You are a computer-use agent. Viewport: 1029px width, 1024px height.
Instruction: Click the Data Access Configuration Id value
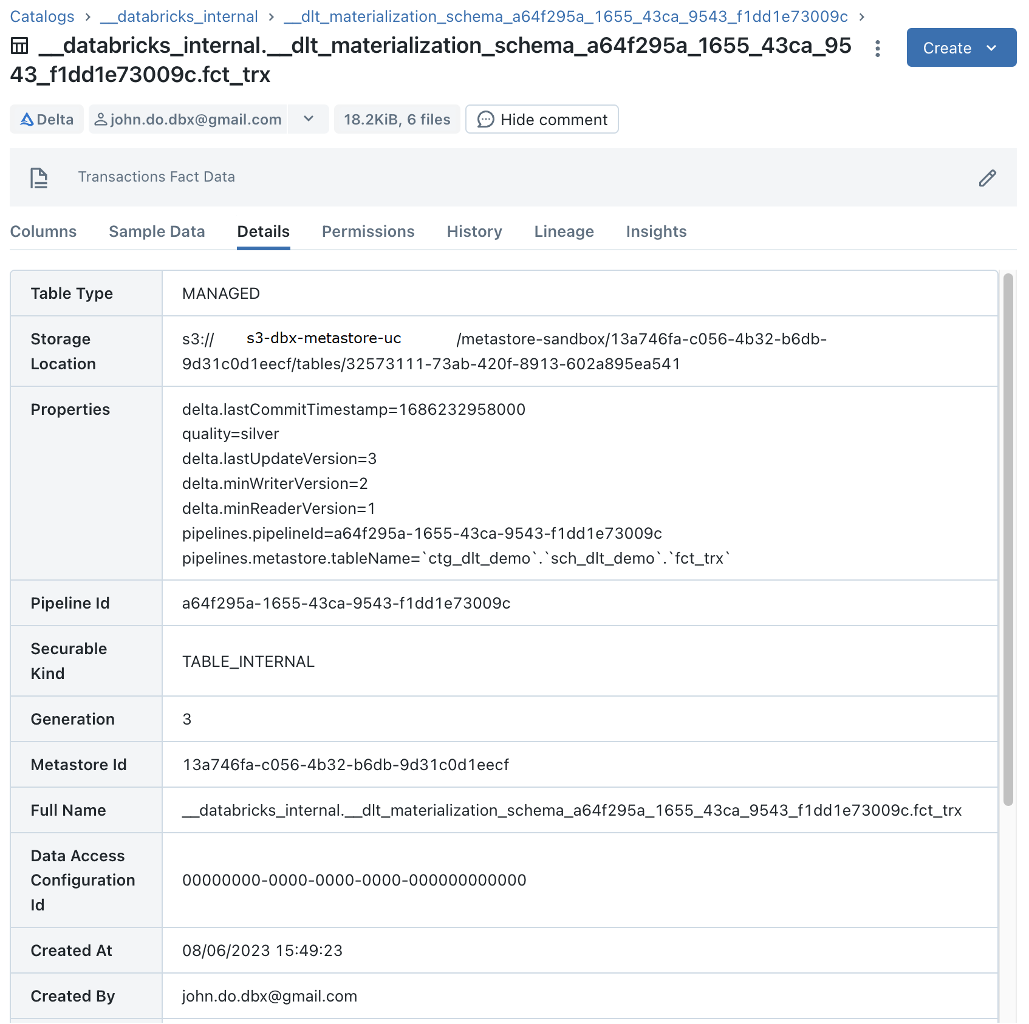[x=354, y=880]
